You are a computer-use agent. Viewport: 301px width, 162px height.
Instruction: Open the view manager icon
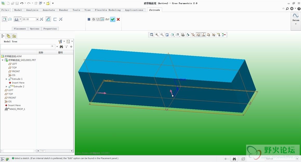[x=183, y=35]
